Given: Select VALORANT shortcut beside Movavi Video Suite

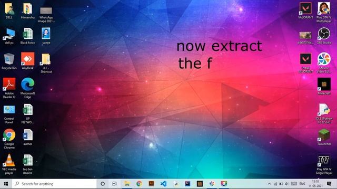Looking at the screenshot, I should pos(305,63).
